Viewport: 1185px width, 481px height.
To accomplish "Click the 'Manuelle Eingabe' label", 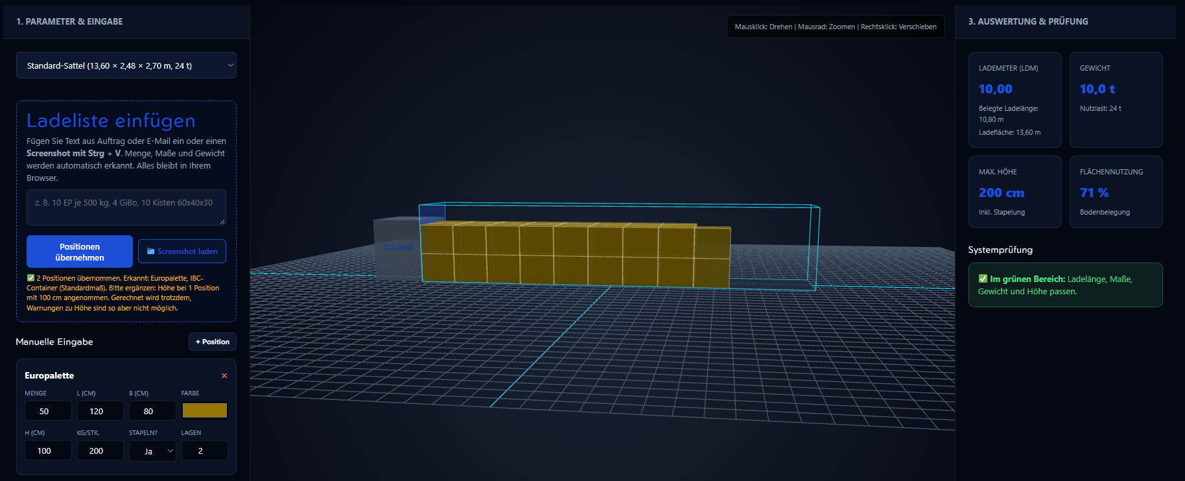I will [54, 342].
